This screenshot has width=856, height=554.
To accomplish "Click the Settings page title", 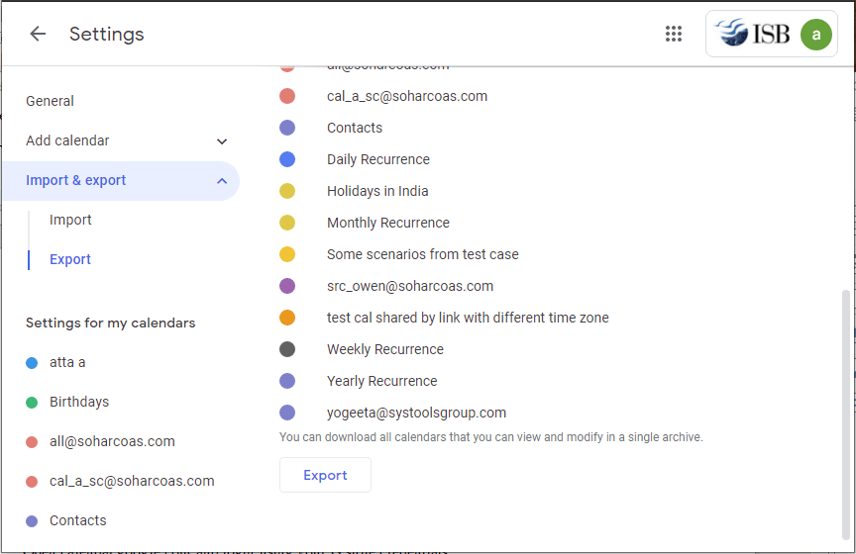I will tap(106, 34).
